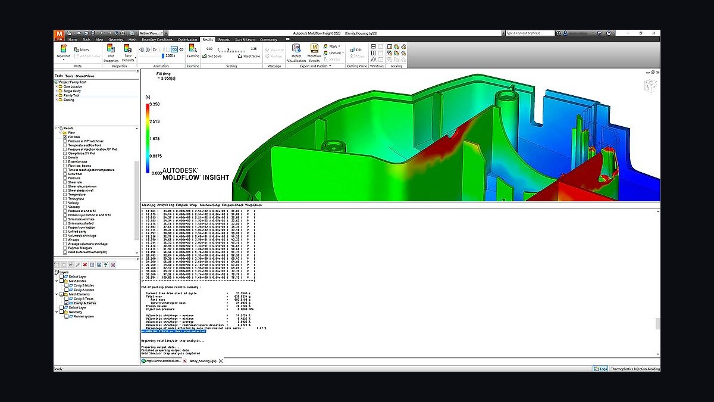Open Plot Properties
The height and width of the screenshot is (402, 714).
coord(111,53)
